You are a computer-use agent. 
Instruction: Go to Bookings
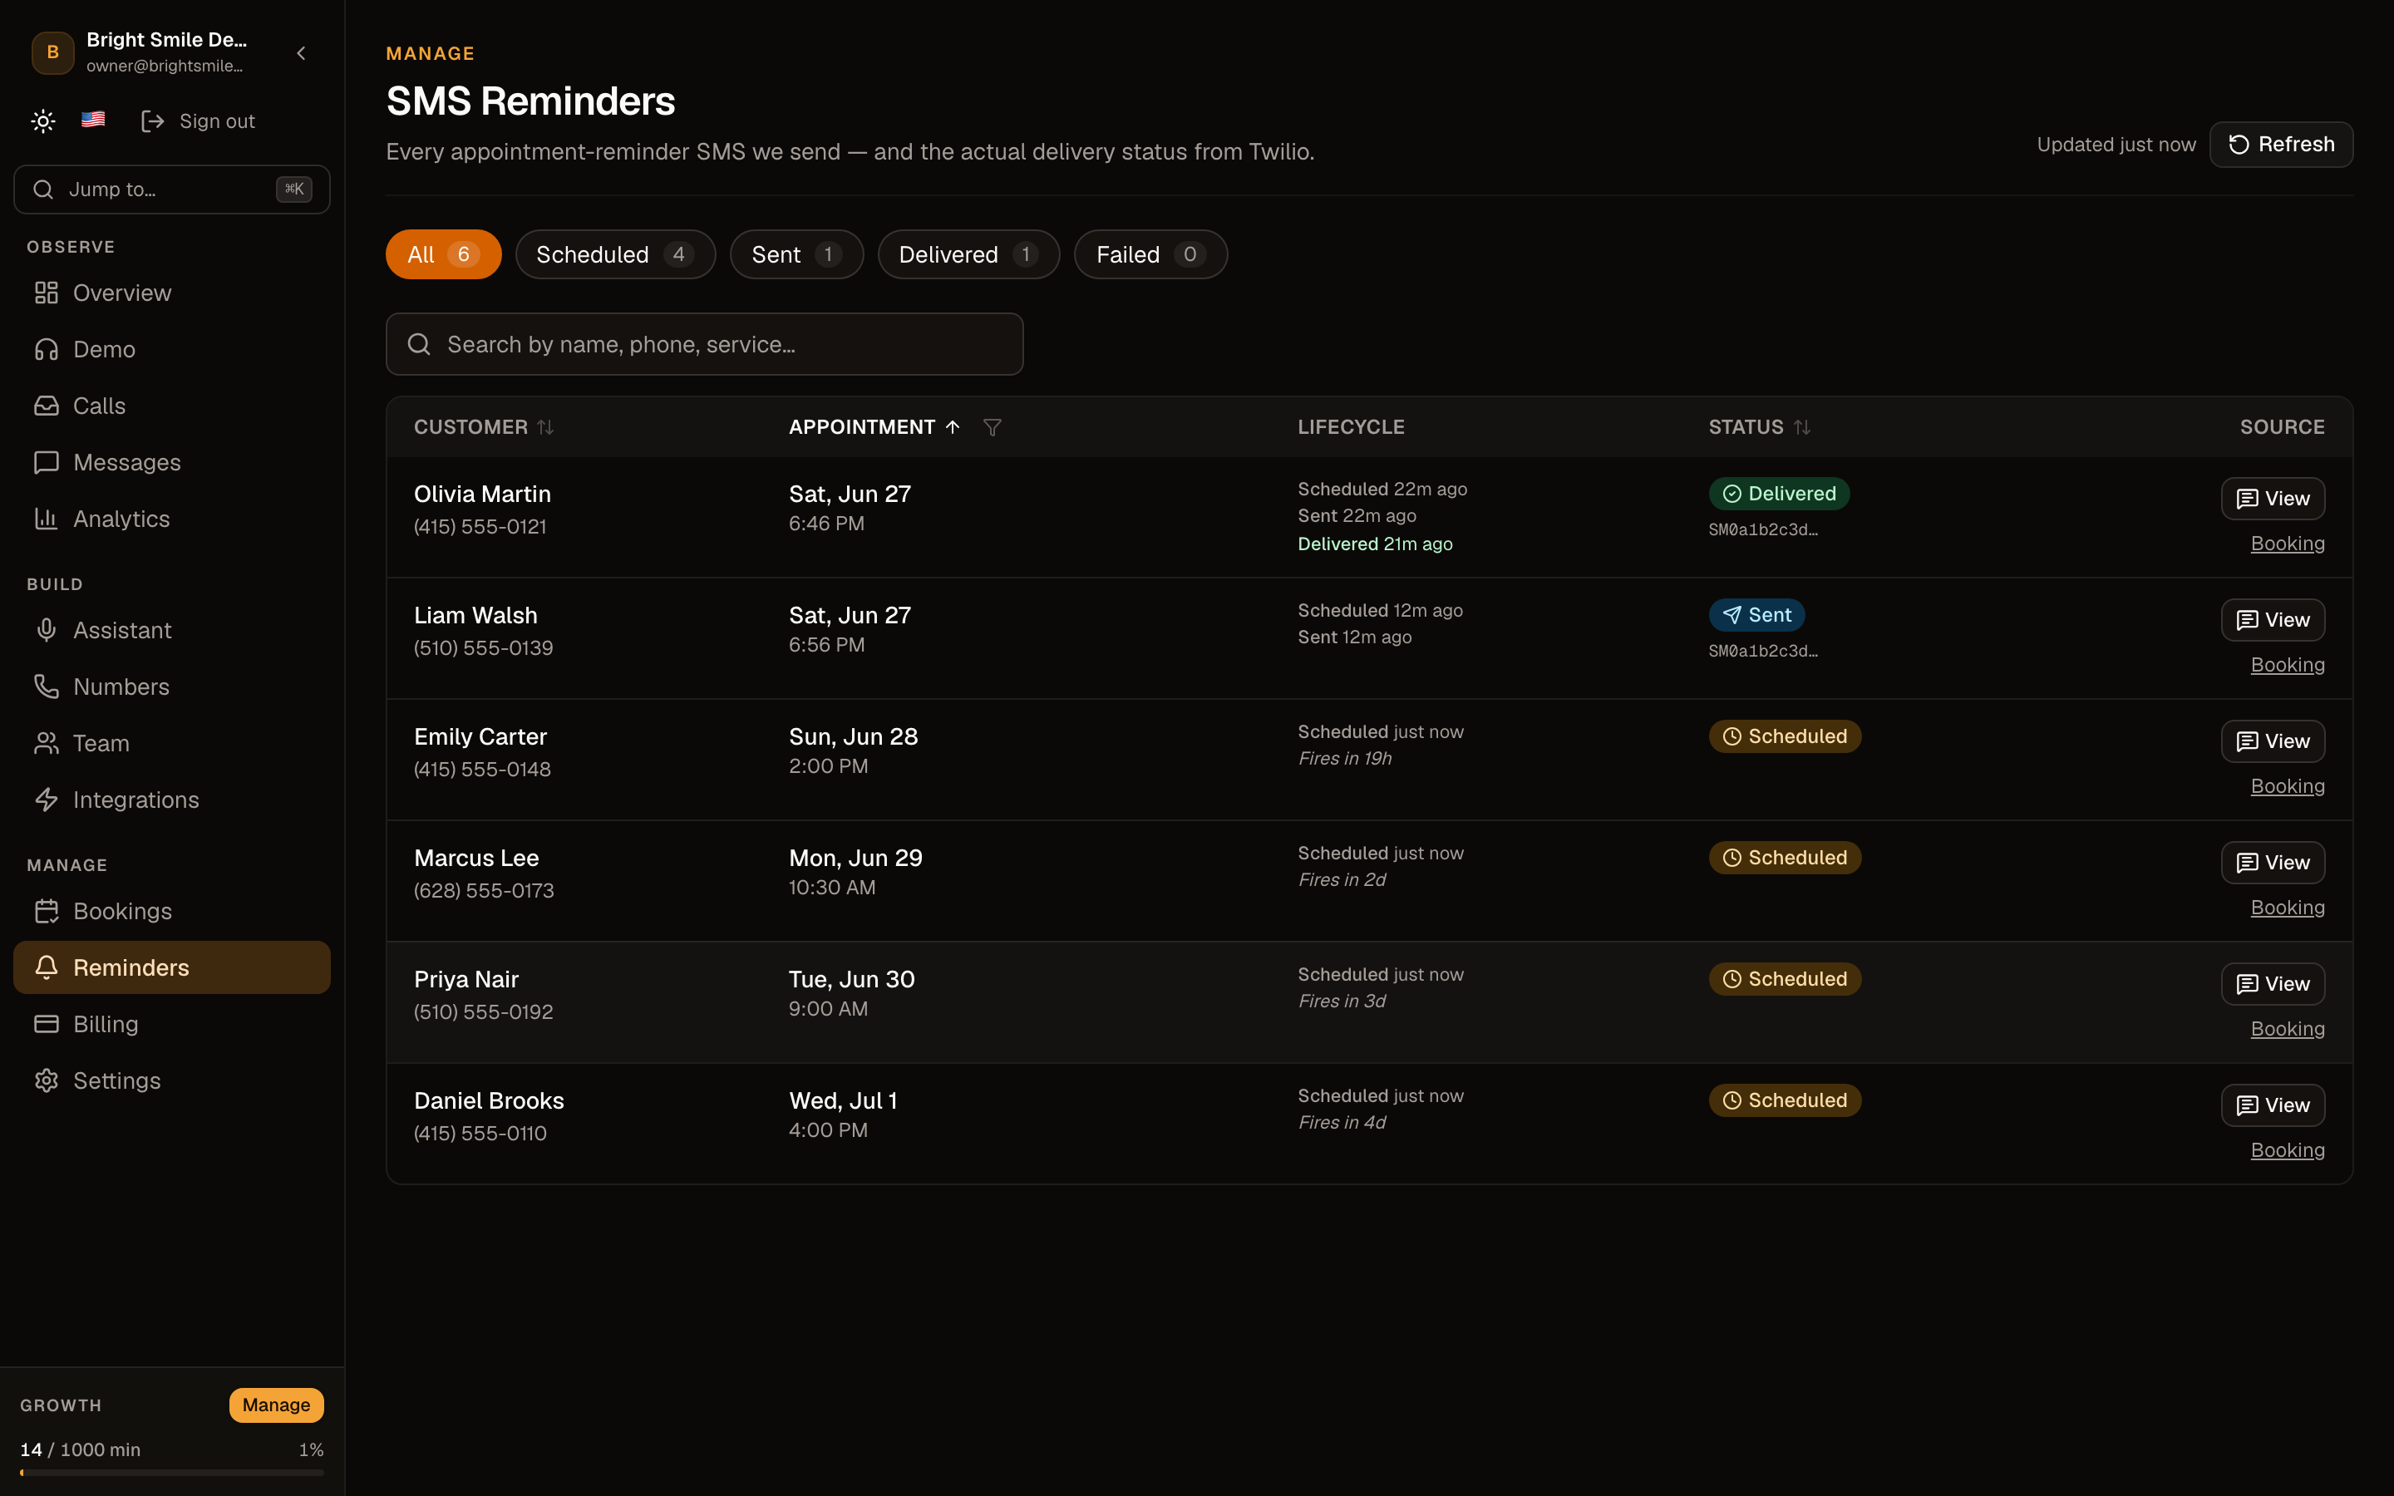click(172, 911)
